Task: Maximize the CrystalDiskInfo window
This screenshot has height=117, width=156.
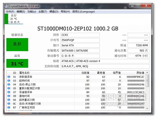Action: [x=138, y=5]
